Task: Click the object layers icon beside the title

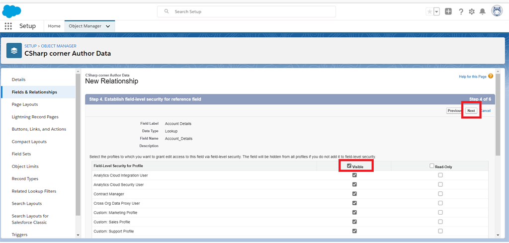Action: coord(14,51)
